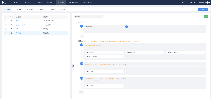Expand the condition dropdown in step 1
Viewport: 212px width, 99px height.
pos(104,27)
